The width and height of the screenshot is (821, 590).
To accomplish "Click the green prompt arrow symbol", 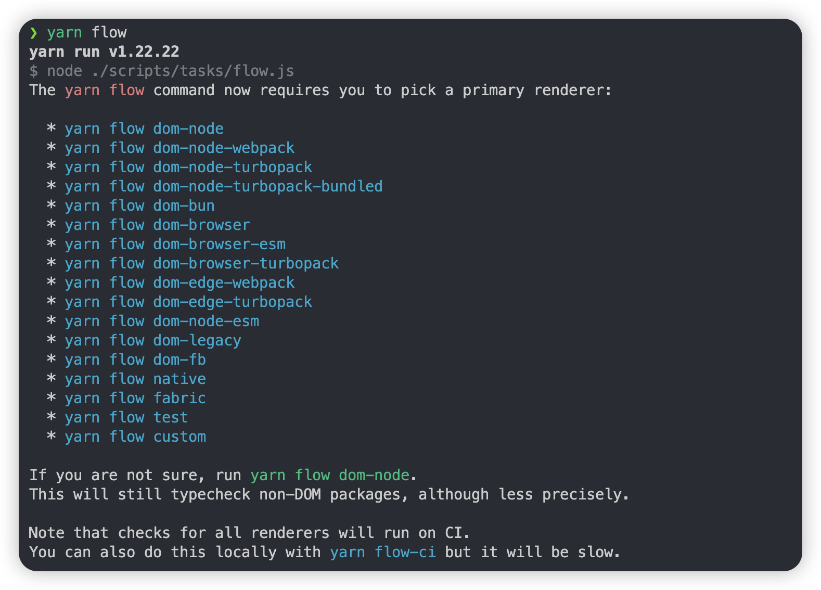I will [34, 33].
